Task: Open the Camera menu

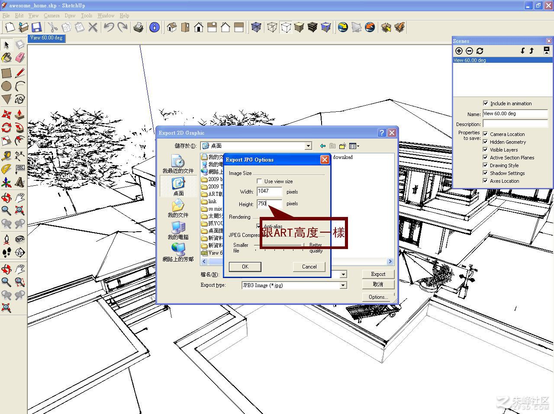Action: point(52,16)
